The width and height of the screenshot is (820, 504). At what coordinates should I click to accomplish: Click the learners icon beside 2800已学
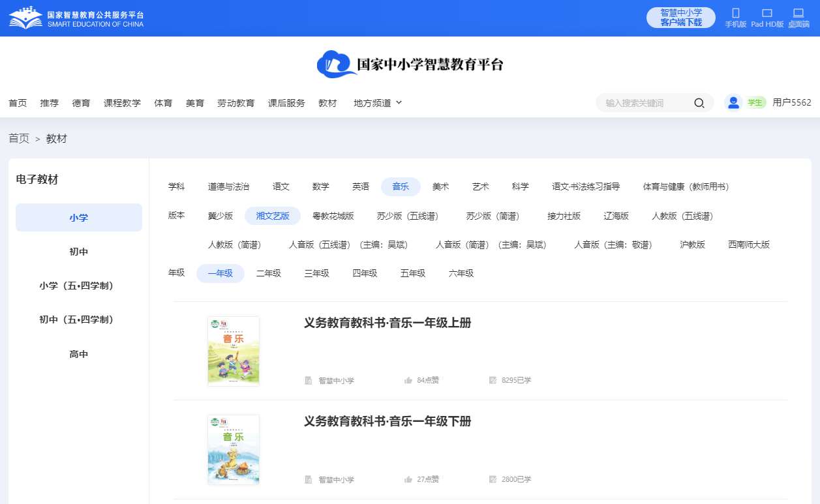(x=493, y=479)
